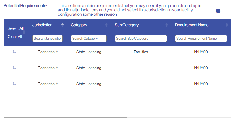The width and height of the screenshot is (231, 118).
Task: Sort by Jurisdiction column arrows
Action: 62,25
